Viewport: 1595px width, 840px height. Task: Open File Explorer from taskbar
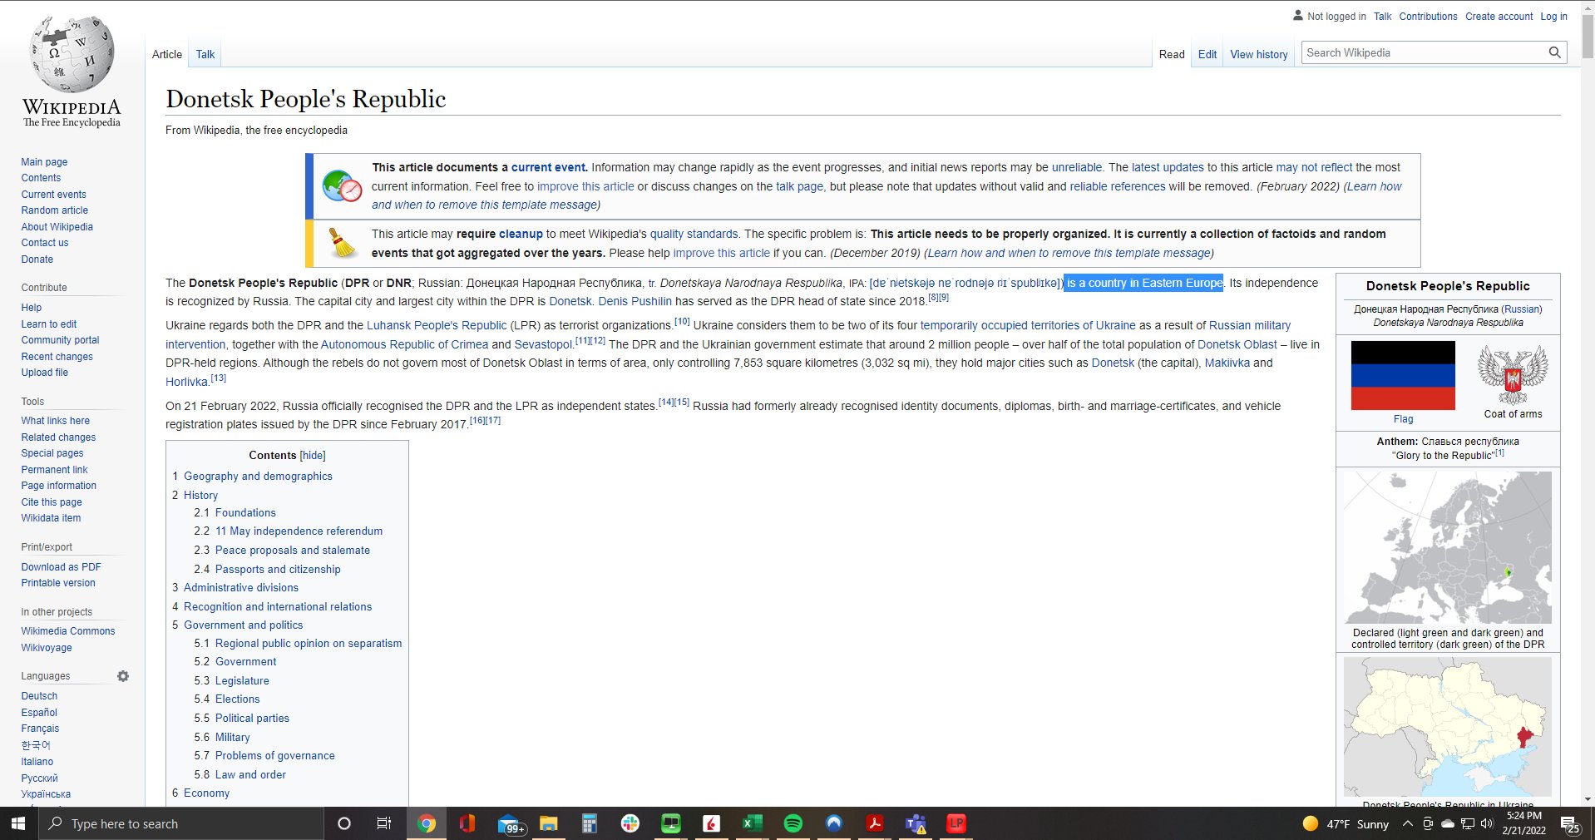(548, 823)
